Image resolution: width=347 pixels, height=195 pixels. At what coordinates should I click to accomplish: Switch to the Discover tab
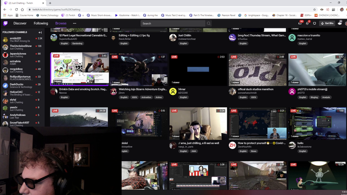20,23
